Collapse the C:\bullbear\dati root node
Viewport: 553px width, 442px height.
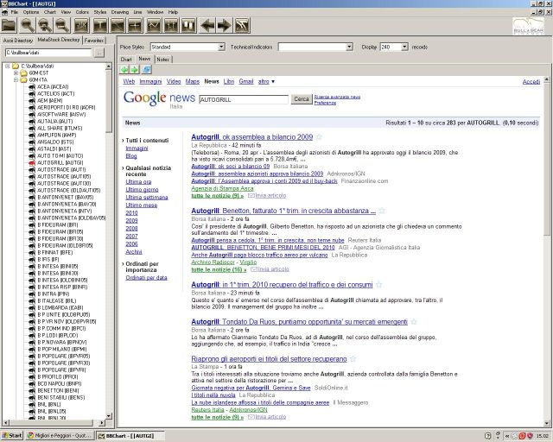pos(8,66)
